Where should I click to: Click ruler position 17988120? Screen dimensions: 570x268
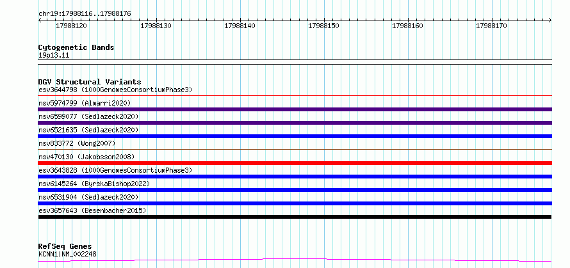click(71, 26)
